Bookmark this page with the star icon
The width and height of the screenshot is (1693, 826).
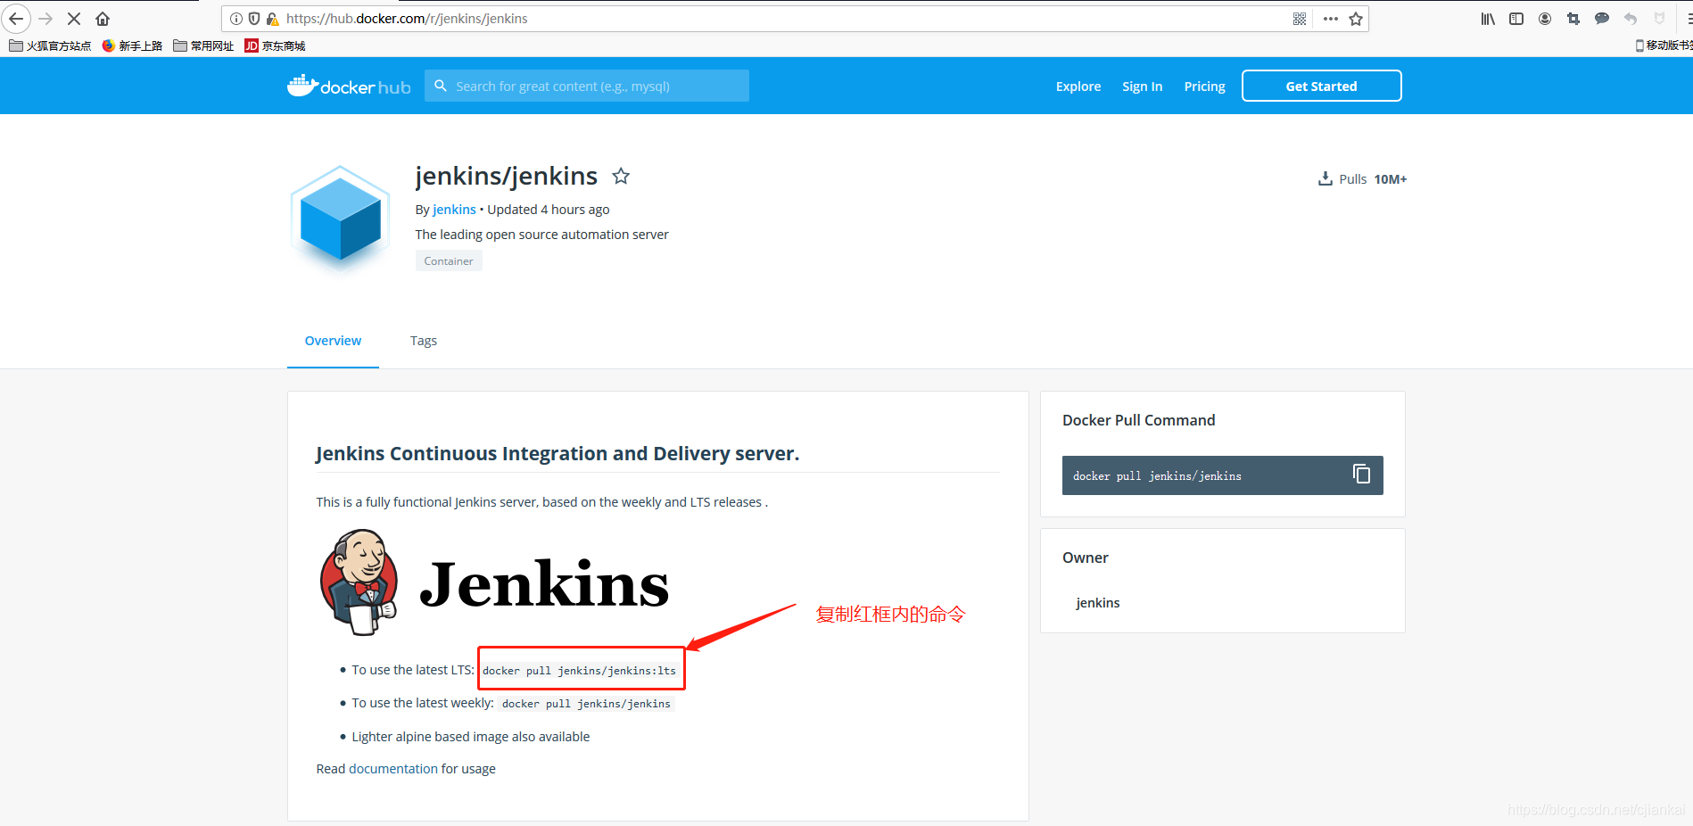(1356, 19)
